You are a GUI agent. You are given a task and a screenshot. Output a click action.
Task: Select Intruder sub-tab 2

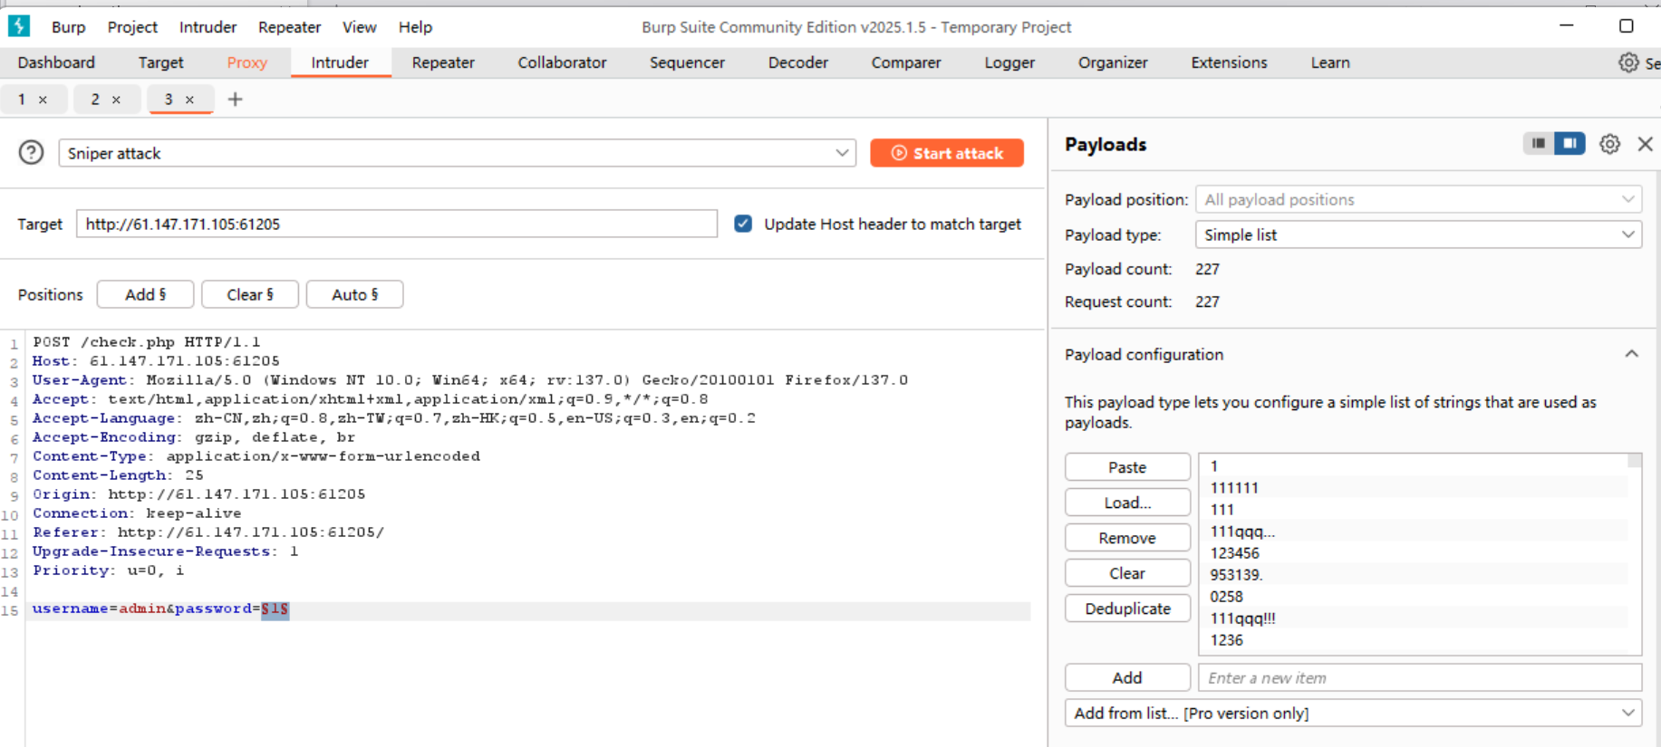[x=95, y=100]
